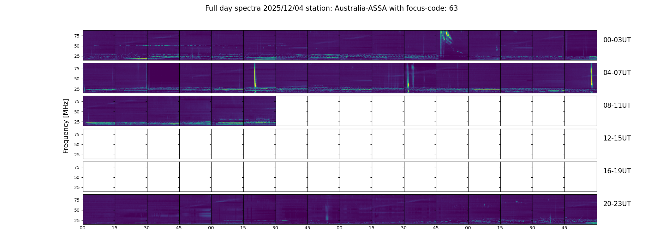The height and width of the screenshot is (252, 663).
Task: Click the burst cluster near 02:48 in the 00-03UT spectrogram
Action: [x=447, y=38]
